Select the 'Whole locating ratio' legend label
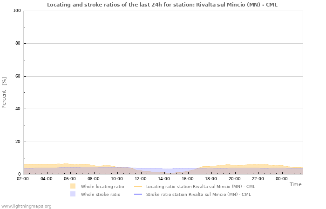Image resolution: width=326 pixels, height=209 pixels. click(x=102, y=186)
